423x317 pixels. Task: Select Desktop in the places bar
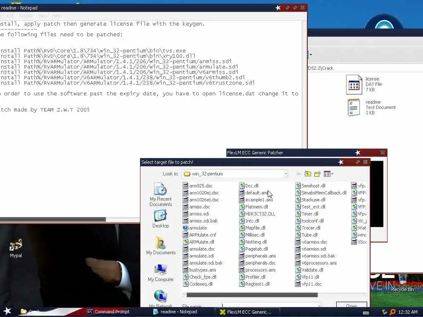[x=161, y=219]
